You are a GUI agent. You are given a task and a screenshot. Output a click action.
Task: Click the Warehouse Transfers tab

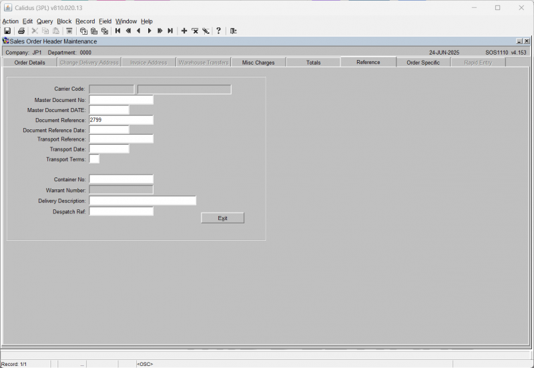click(204, 63)
